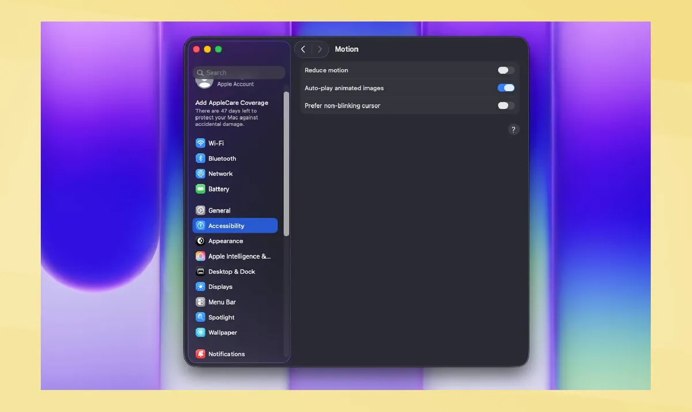Click the Prefer non-blinking cursor label
This screenshot has height=412, width=692.
[x=343, y=106]
